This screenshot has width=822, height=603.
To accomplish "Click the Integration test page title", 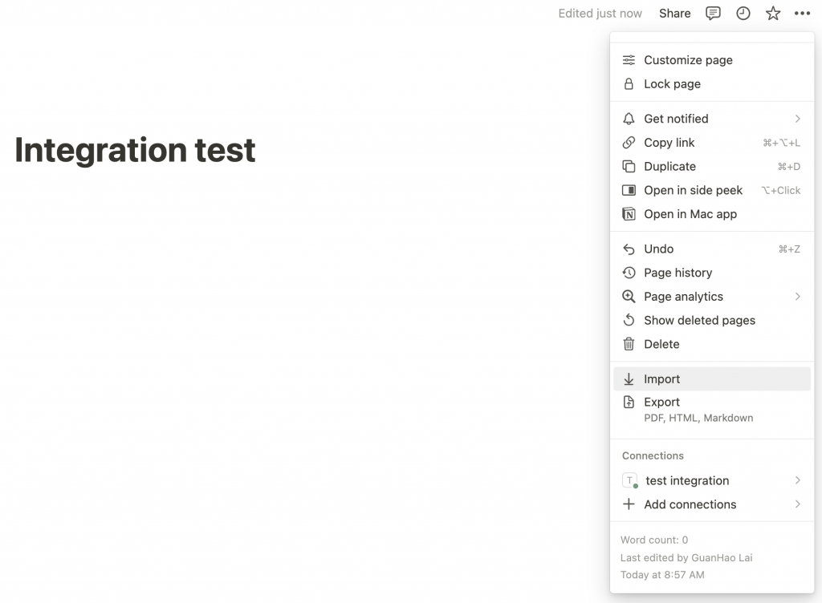I will point(135,150).
